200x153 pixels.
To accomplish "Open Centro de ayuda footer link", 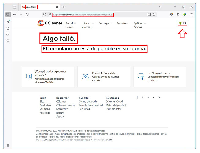I will 88,101.
